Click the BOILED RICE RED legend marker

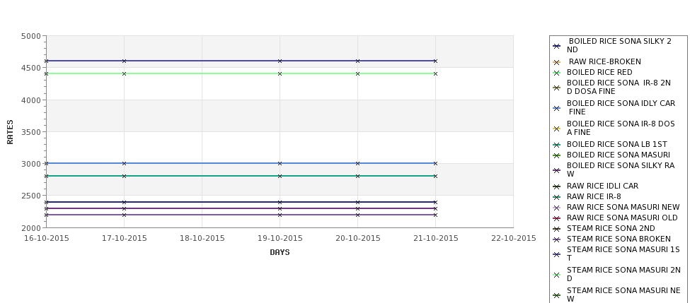tap(556, 73)
